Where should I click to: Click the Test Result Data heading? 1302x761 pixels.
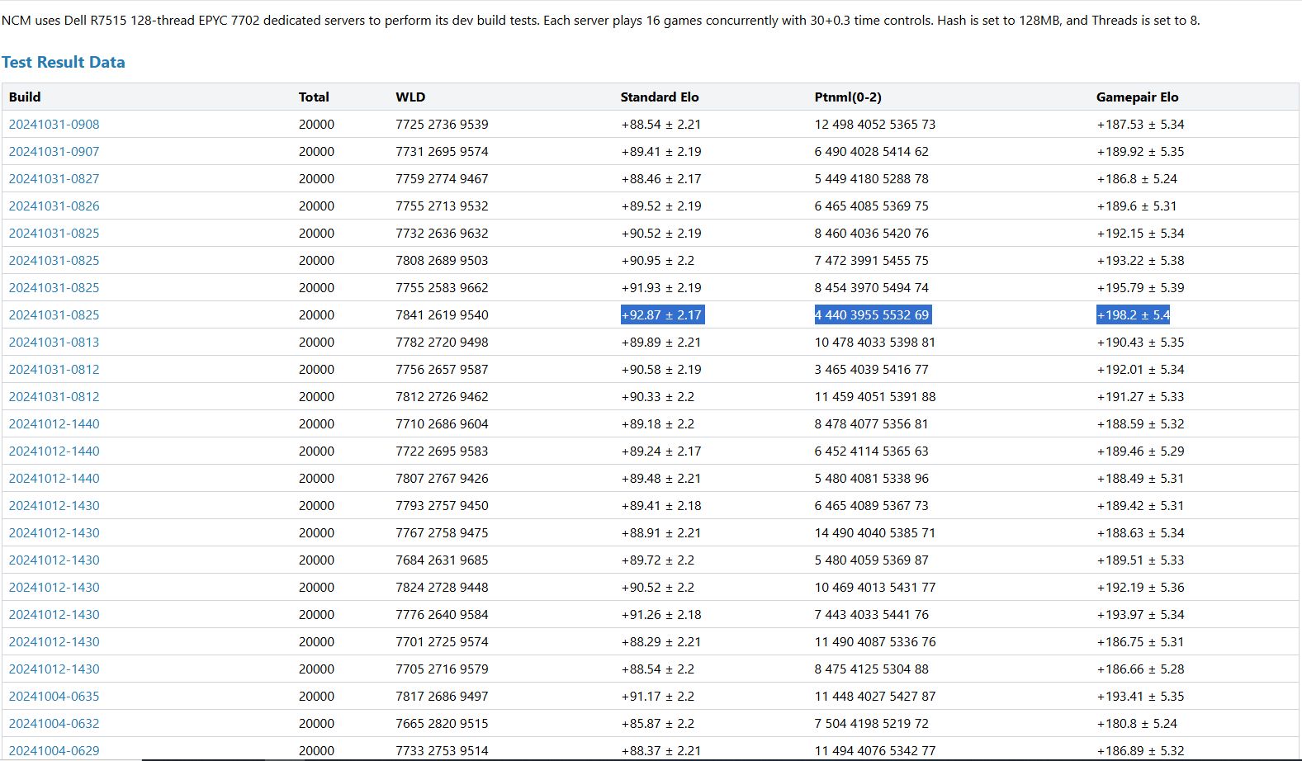tap(64, 62)
